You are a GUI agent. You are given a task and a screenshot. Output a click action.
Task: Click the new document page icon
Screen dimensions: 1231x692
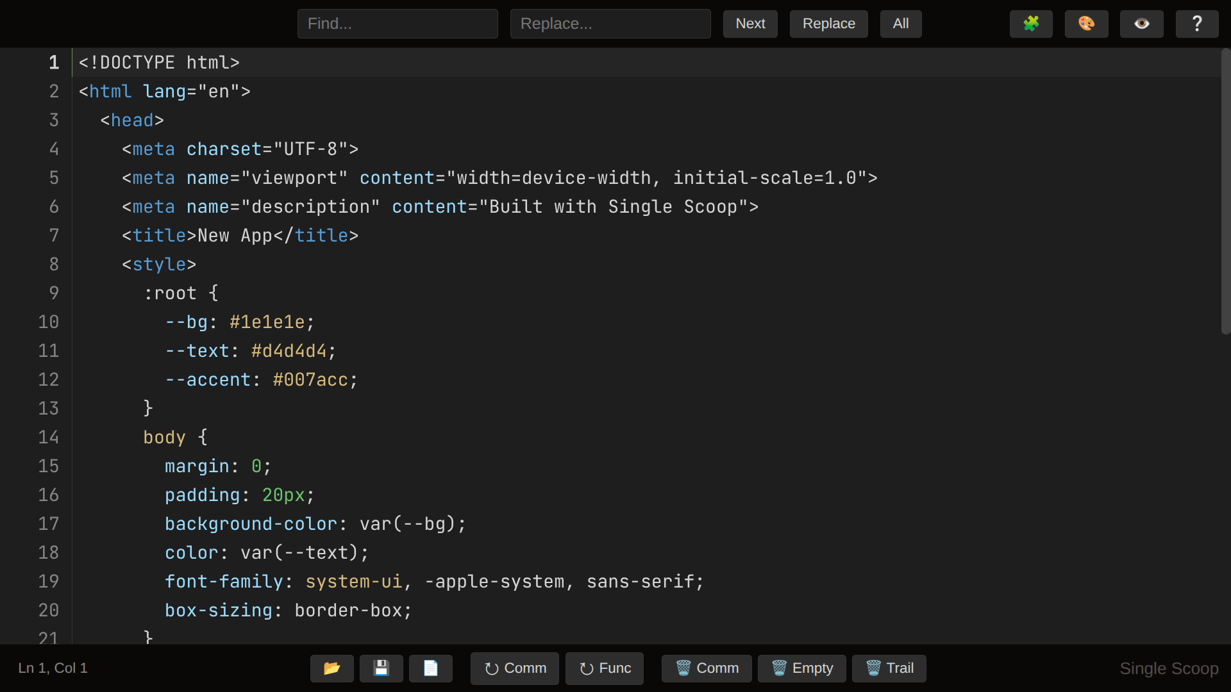430,668
